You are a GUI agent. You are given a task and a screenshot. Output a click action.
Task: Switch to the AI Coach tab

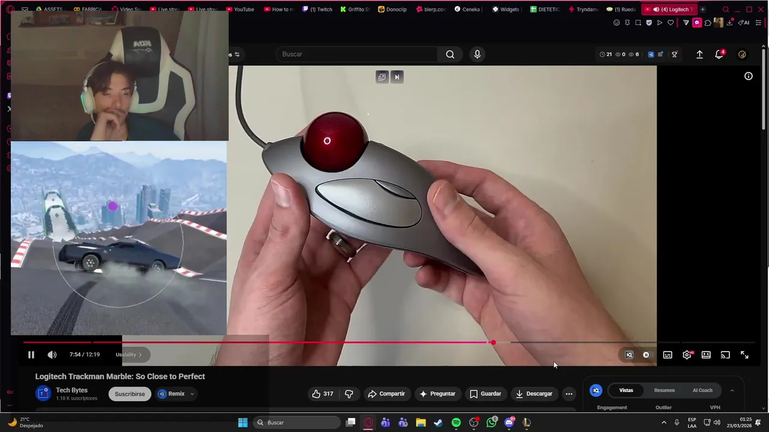point(702,390)
